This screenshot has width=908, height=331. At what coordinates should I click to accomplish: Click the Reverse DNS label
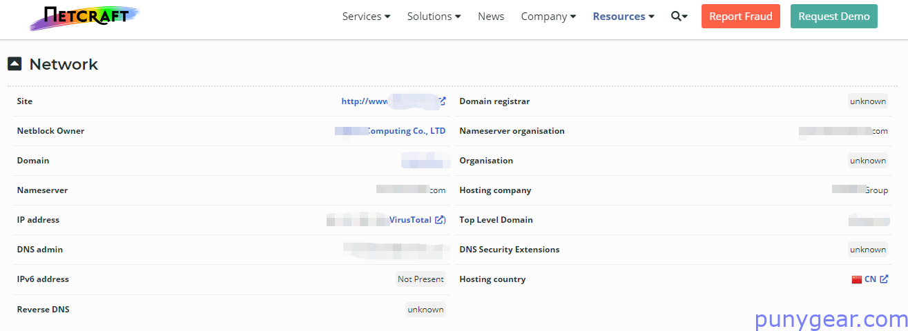43,310
